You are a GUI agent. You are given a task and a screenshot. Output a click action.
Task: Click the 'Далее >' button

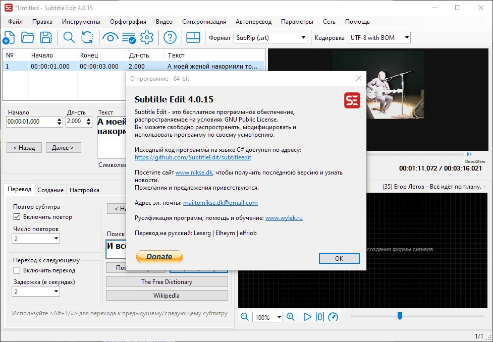click(63, 147)
